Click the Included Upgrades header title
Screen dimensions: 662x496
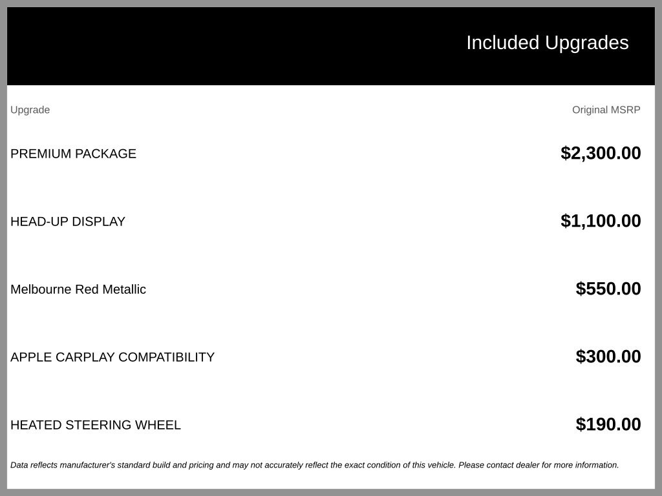[547, 43]
